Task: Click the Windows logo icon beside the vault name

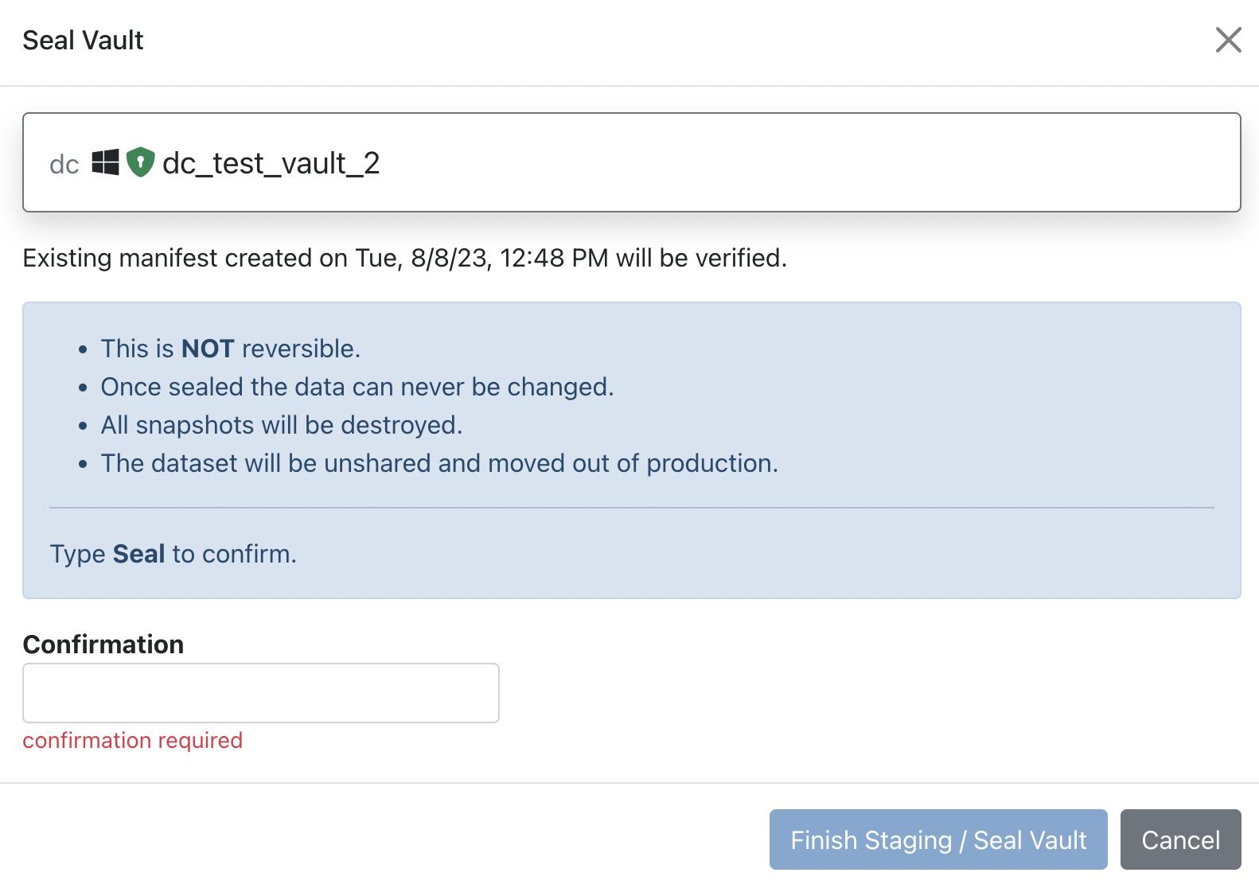Action: pyautogui.click(x=105, y=162)
